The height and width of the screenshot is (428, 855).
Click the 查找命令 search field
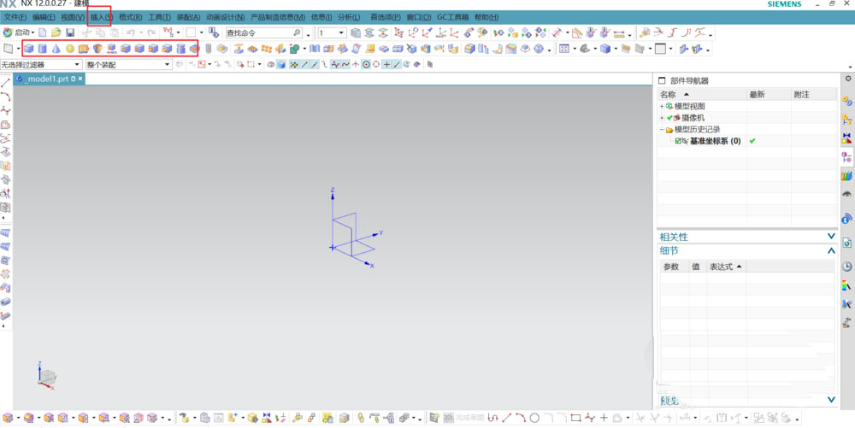coord(264,32)
